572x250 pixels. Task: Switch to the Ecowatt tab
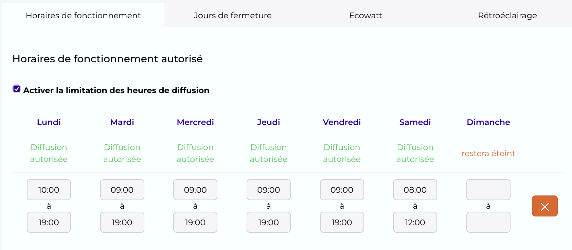365,16
